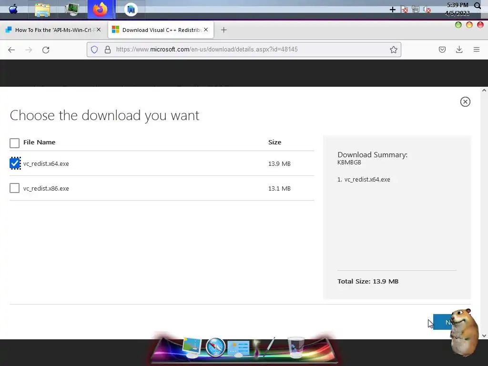488x366 pixels.
Task: Open the tracking protection shield icon
Action: [94, 50]
